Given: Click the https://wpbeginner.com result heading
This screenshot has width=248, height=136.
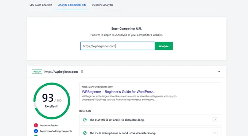Looking at the screenshot, I should 61,71.
